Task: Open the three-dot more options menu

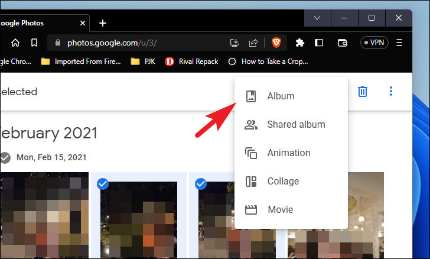Action: click(x=391, y=91)
